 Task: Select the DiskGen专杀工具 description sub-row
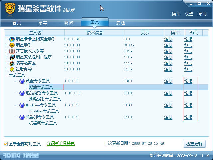(44, 111)
